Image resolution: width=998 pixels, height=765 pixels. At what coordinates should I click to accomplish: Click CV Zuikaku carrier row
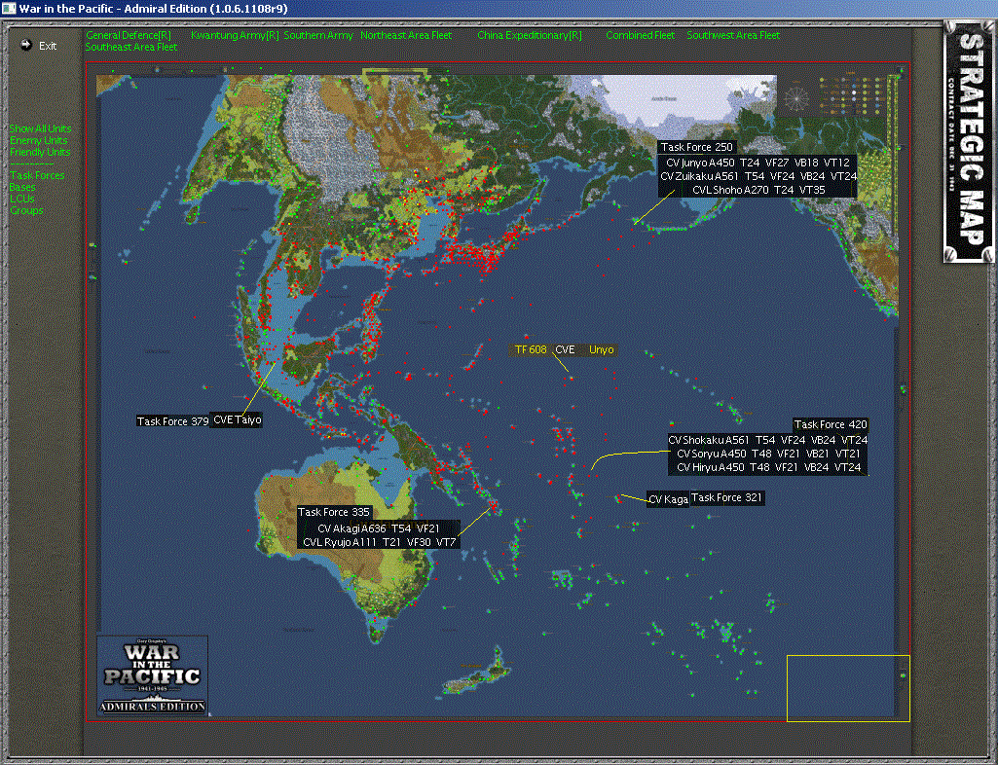[758, 176]
